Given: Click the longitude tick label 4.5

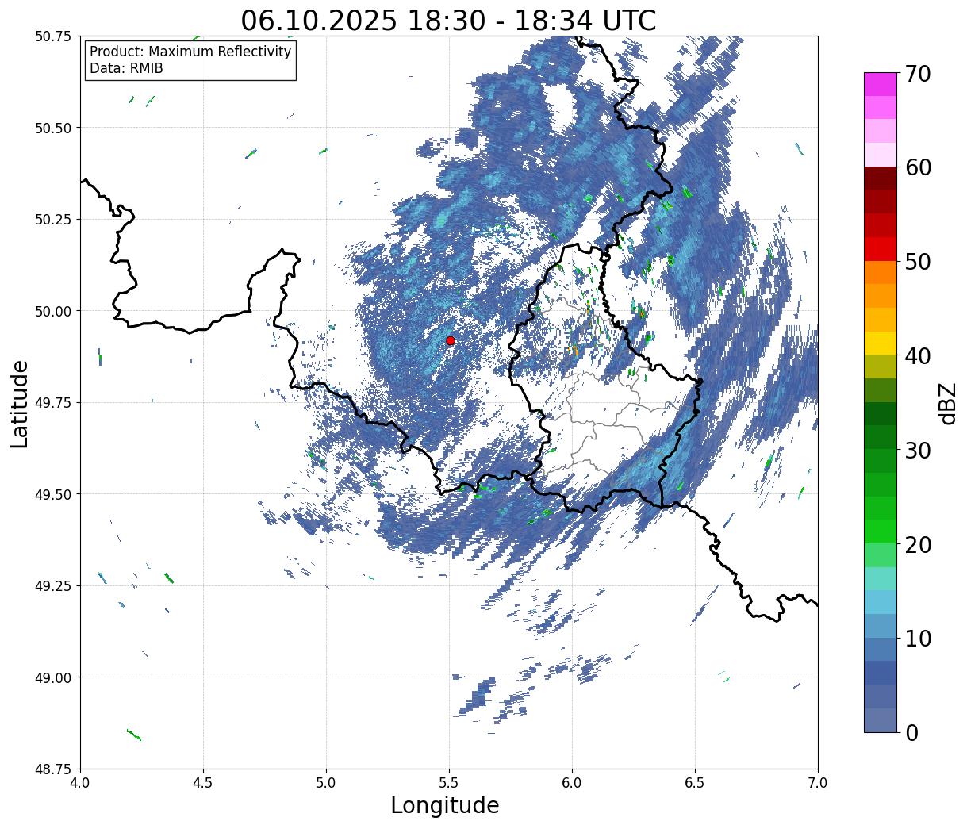Looking at the screenshot, I should (203, 783).
